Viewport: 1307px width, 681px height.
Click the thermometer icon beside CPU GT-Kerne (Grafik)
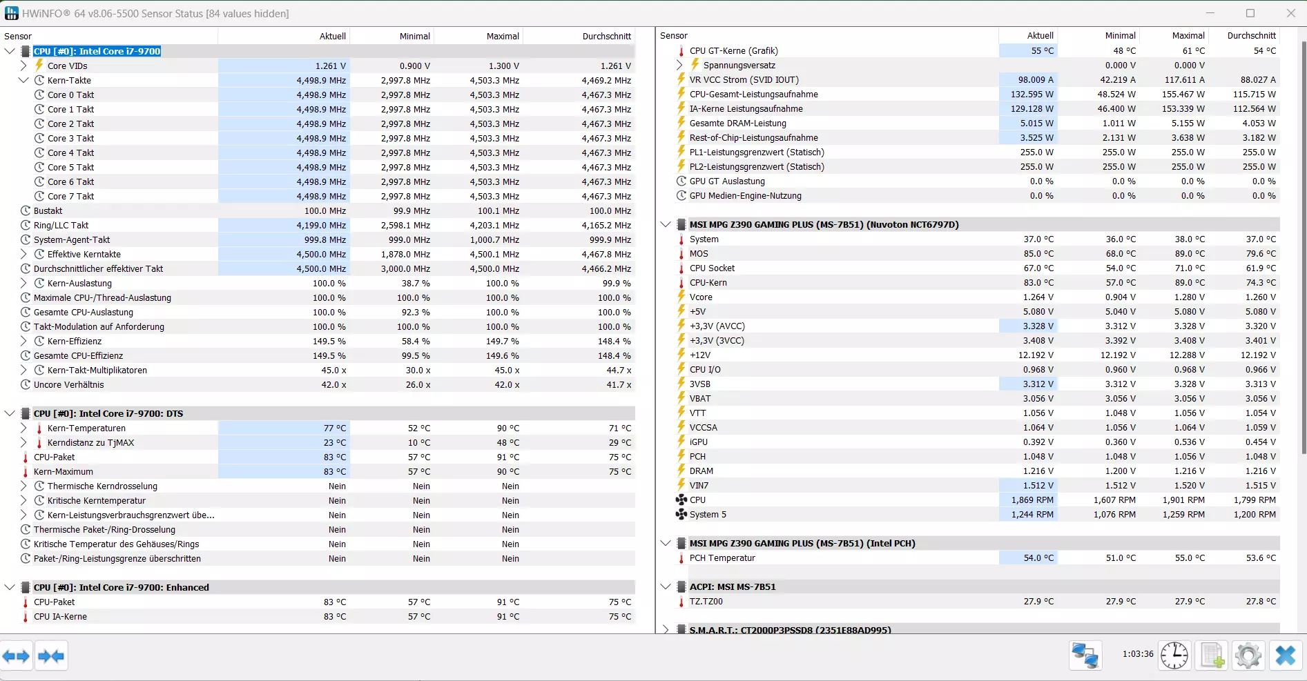[681, 50]
